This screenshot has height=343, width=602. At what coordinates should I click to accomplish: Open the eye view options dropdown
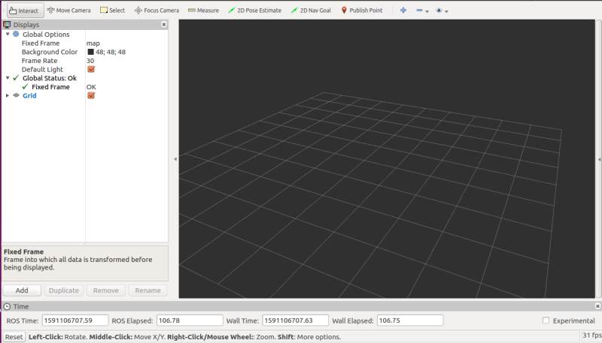tap(442, 11)
